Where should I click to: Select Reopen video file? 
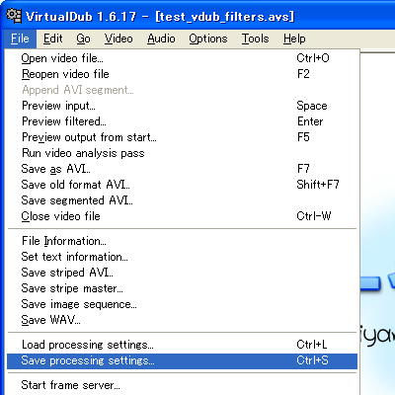tap(182, 74)
